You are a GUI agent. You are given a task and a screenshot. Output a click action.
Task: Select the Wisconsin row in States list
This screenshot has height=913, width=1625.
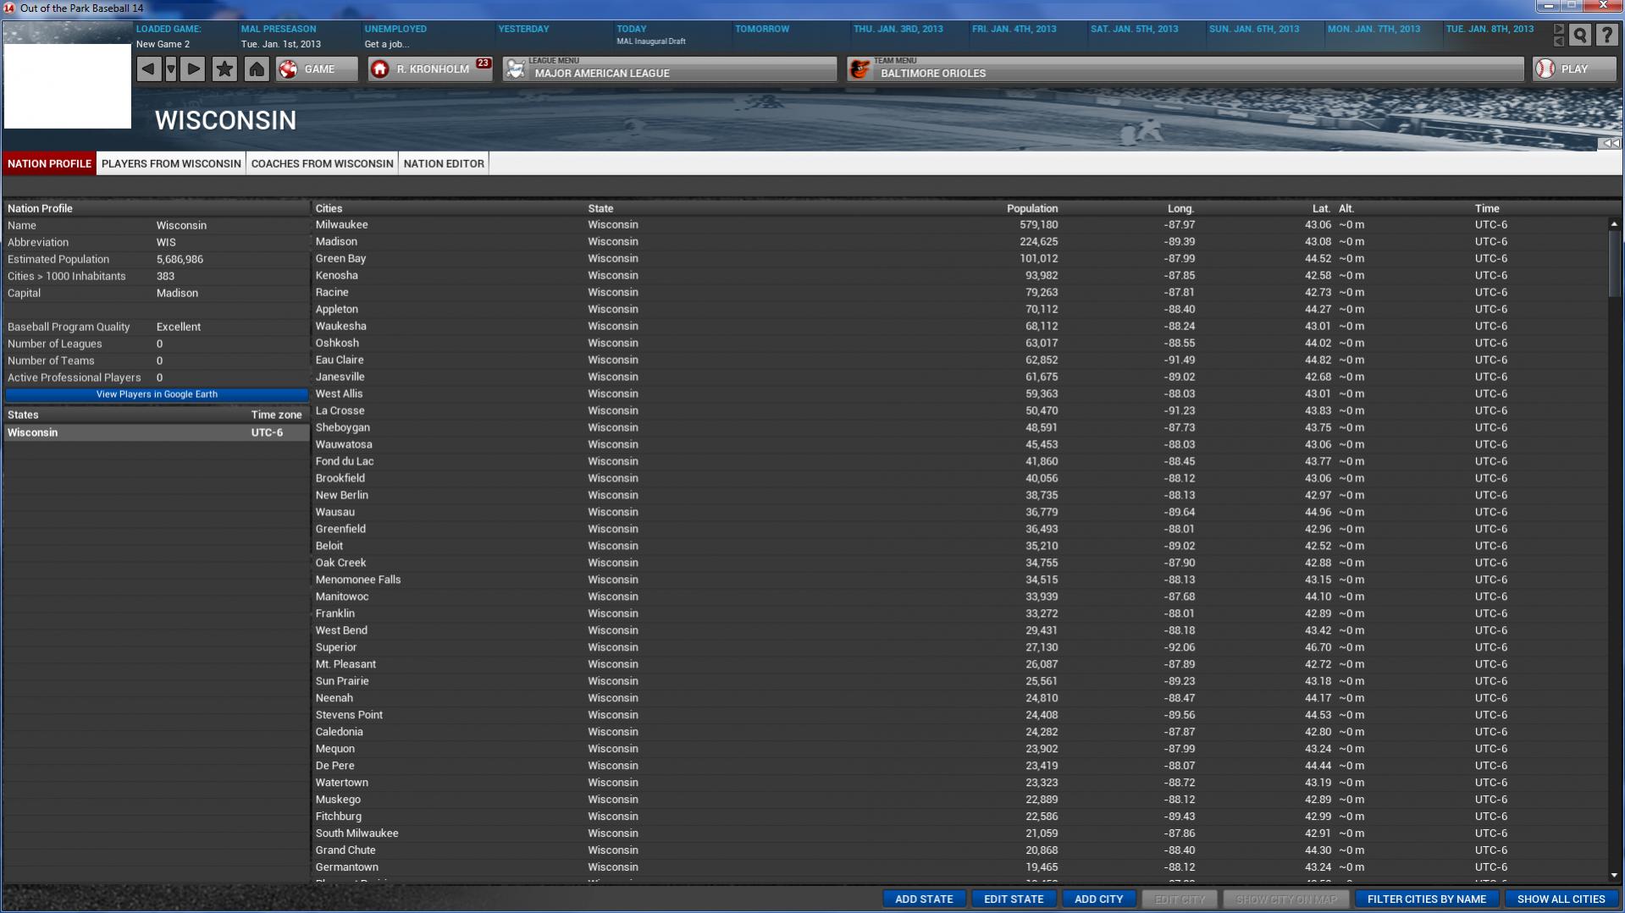157,432
